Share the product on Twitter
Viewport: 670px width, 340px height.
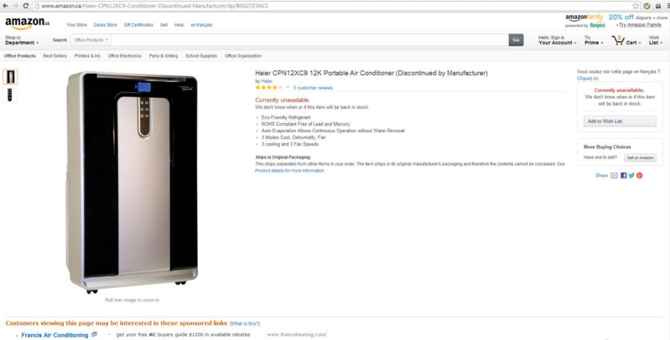tap(631, 175)
